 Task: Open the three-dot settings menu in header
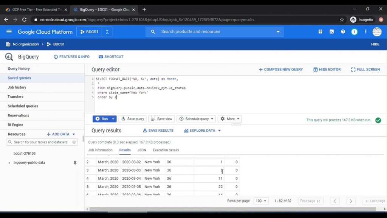click(x=365, y=32)
